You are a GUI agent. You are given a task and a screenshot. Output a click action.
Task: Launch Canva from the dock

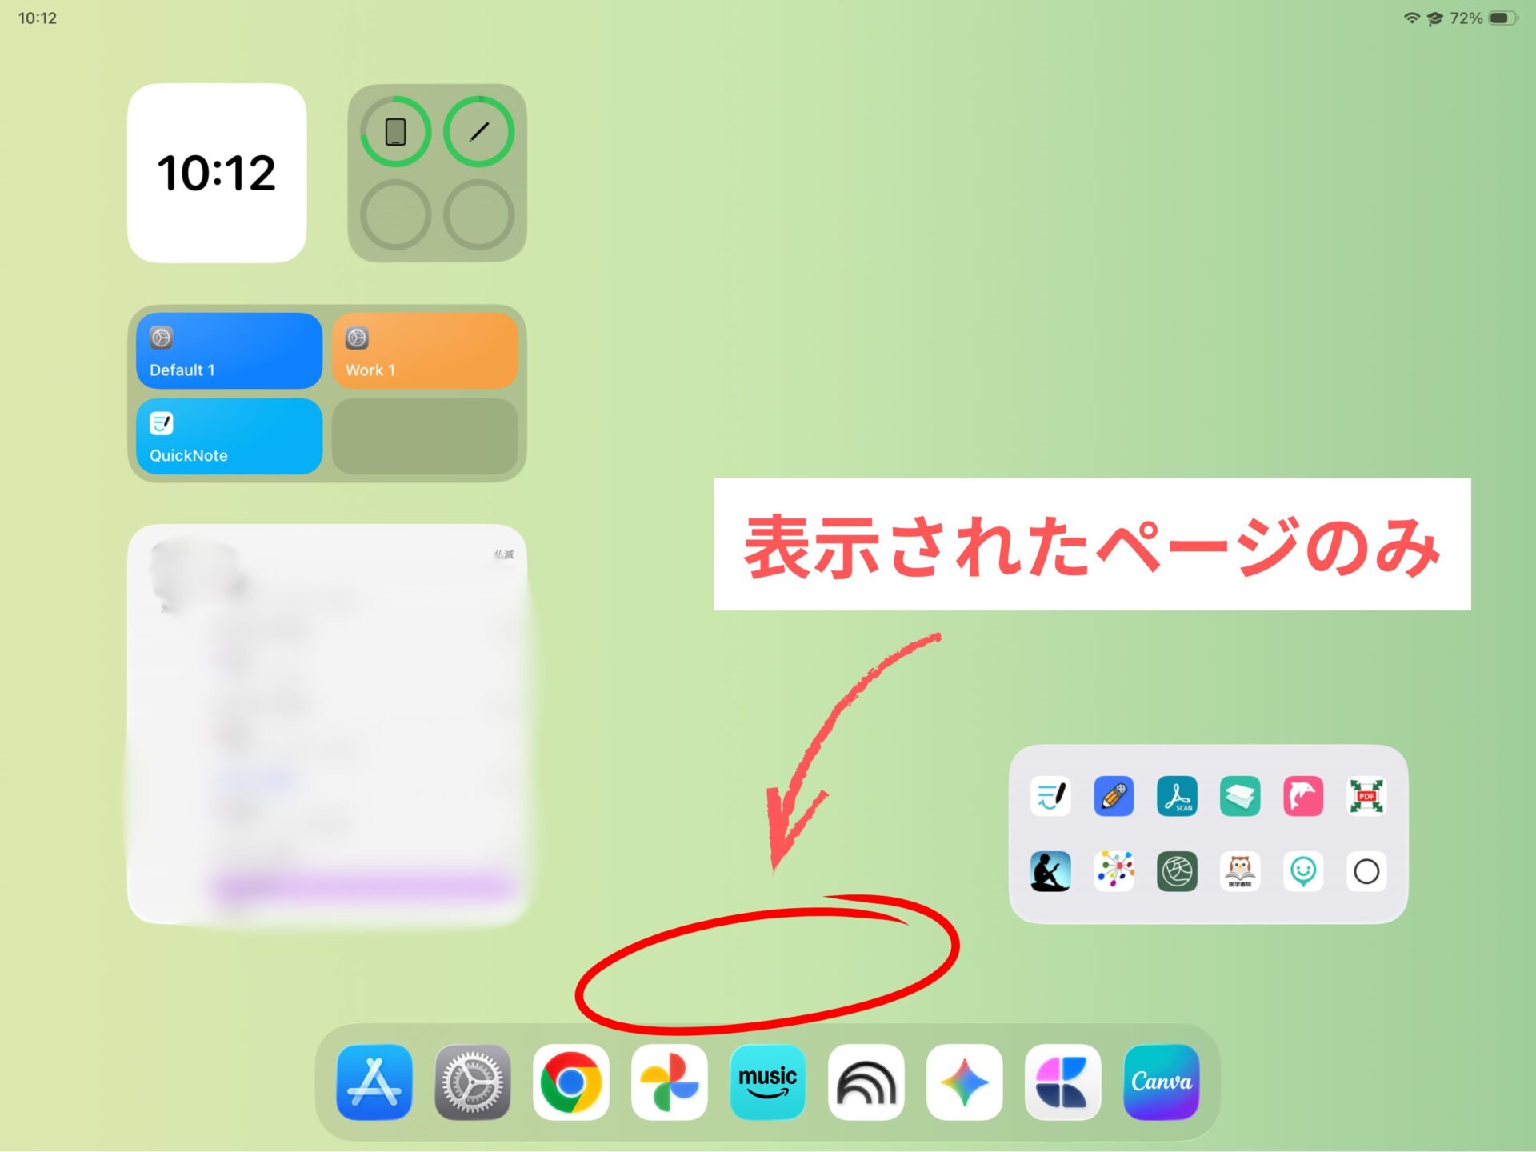coord(1161,1082)
